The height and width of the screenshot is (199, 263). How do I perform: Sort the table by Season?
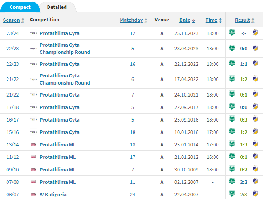(x=13, y=20)
